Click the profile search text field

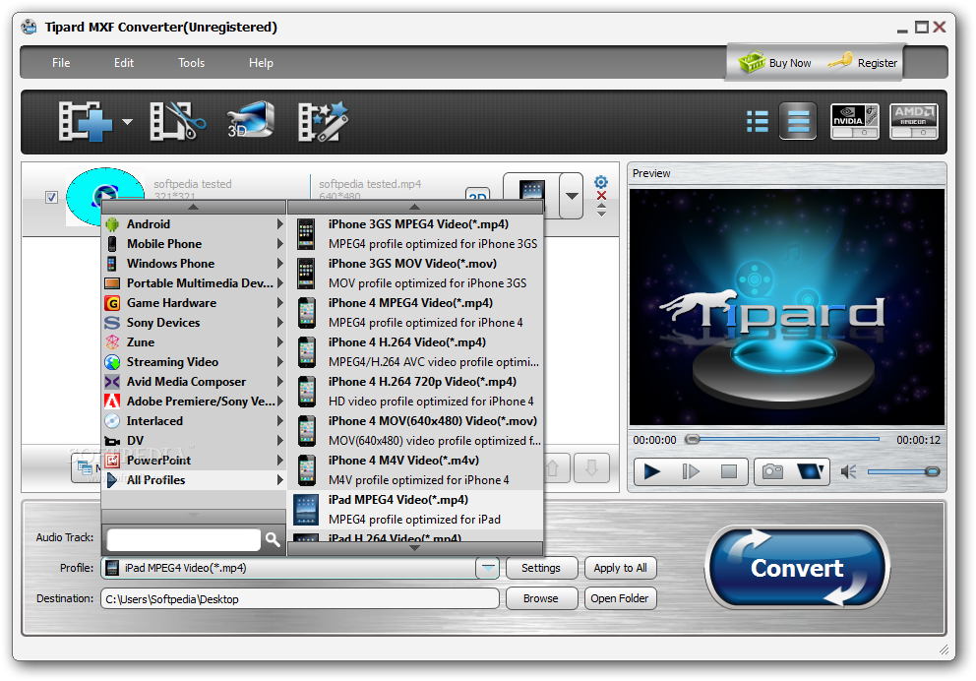(184, 539)
